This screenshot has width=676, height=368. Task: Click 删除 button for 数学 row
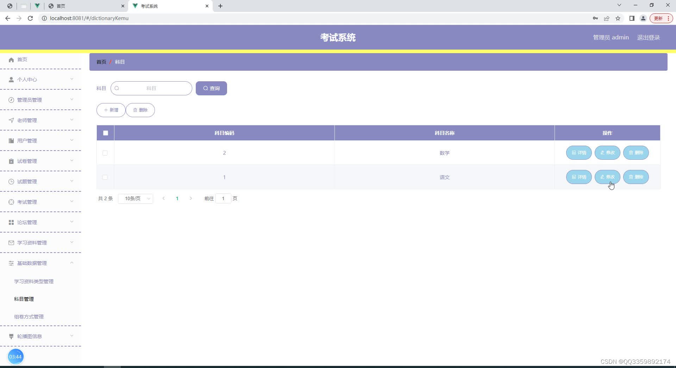tap(636, 153)
